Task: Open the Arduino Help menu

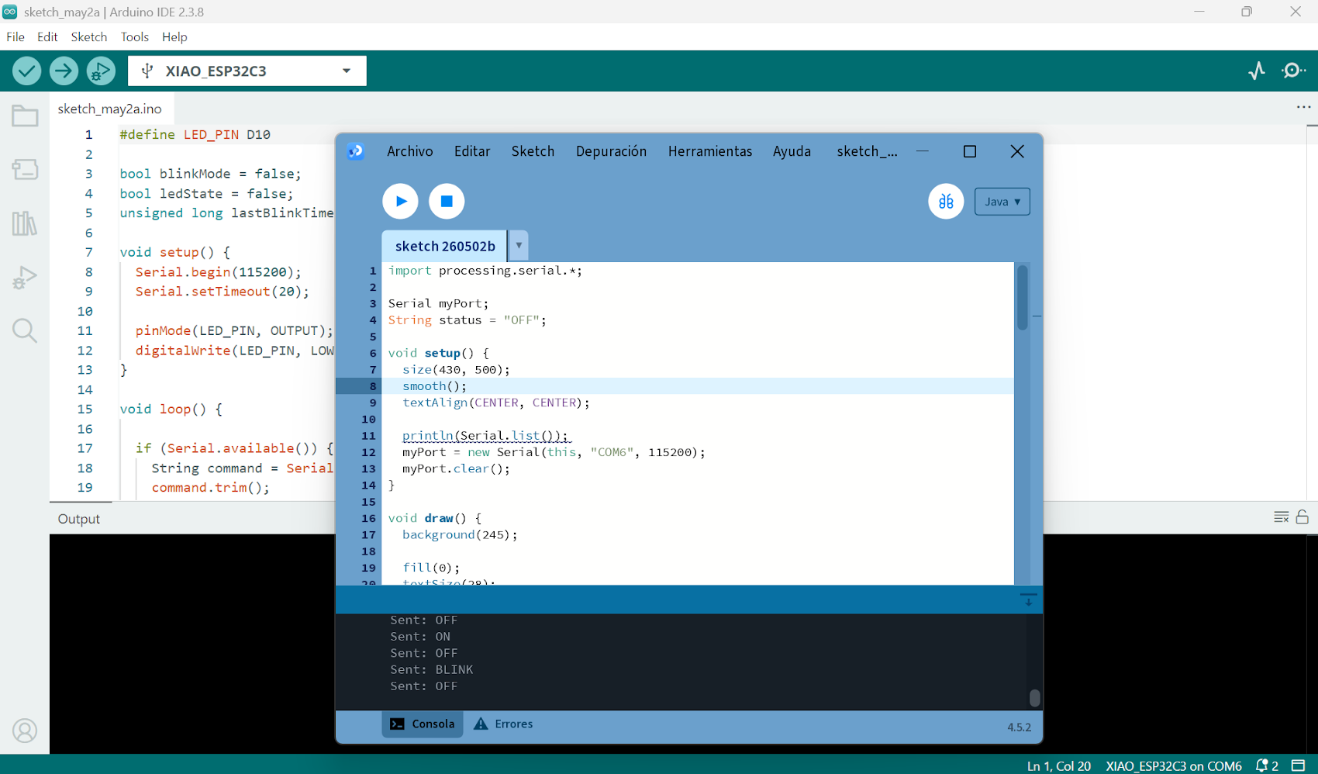Action: pos(174,36)
